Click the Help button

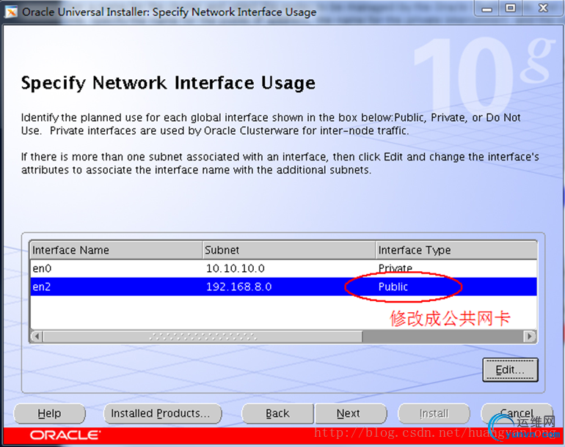[49, 413]
